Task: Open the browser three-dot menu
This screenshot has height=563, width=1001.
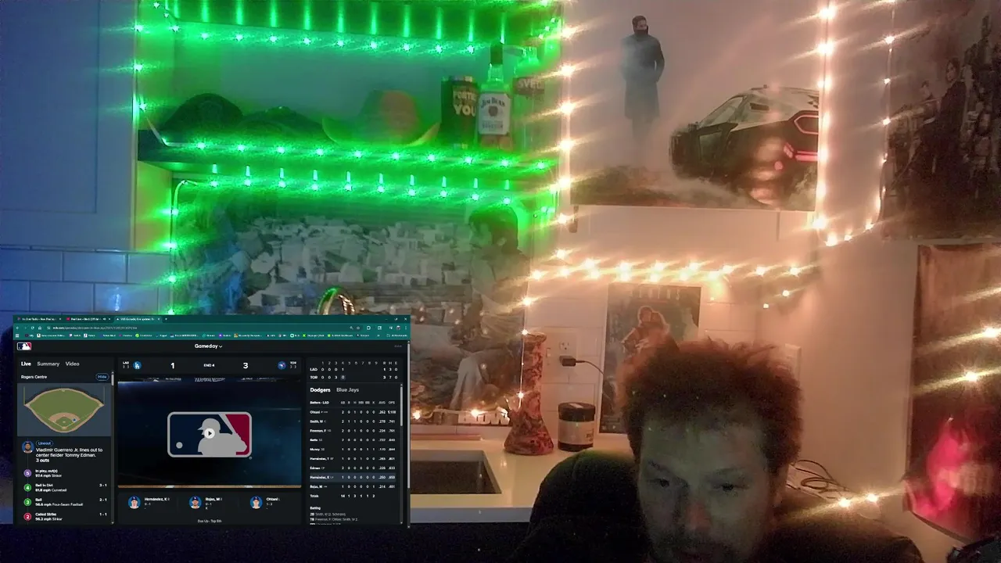Action: (x=406, y=328)
